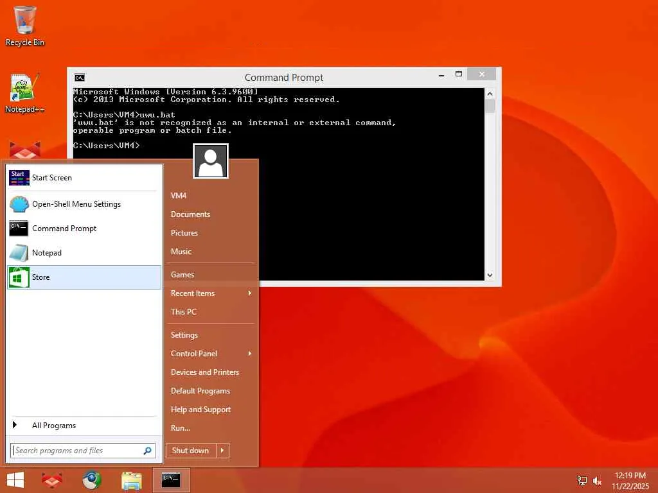Maximize the Command Prompt window
Viewport: 658px width, 493px height.
point(459,74)
